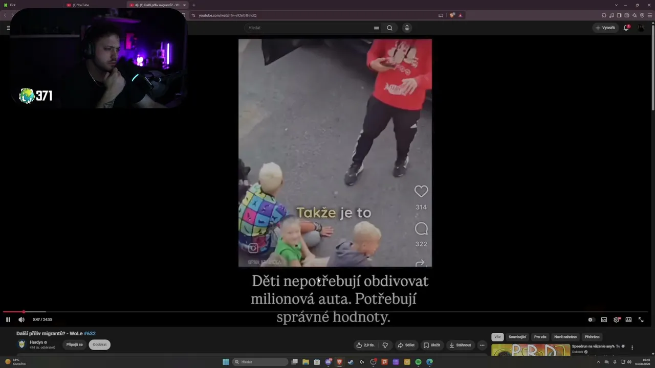Show hidden system tray icons
Viewport: 655px width, 368px height.
click(598, 362)
